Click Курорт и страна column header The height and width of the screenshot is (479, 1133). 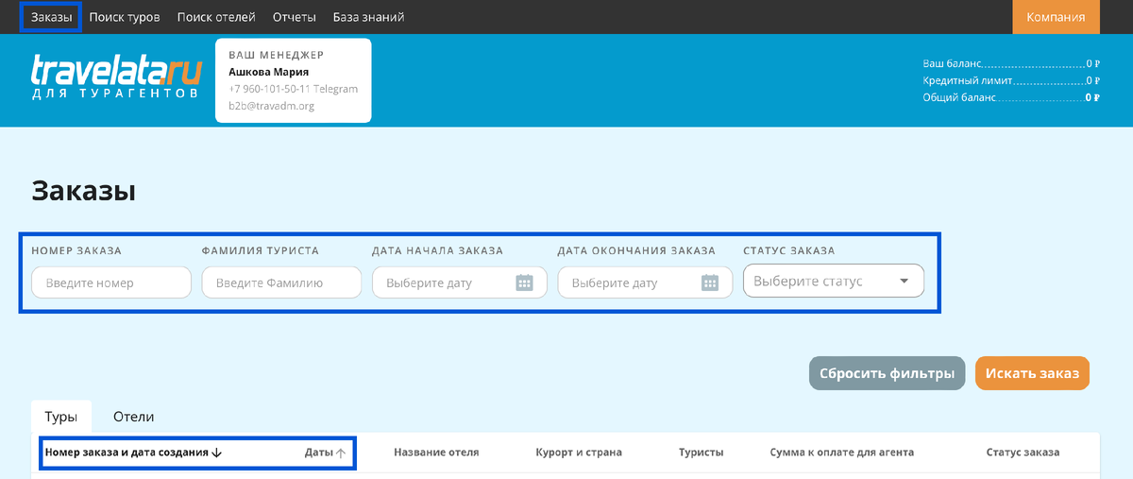coord(579,453)
